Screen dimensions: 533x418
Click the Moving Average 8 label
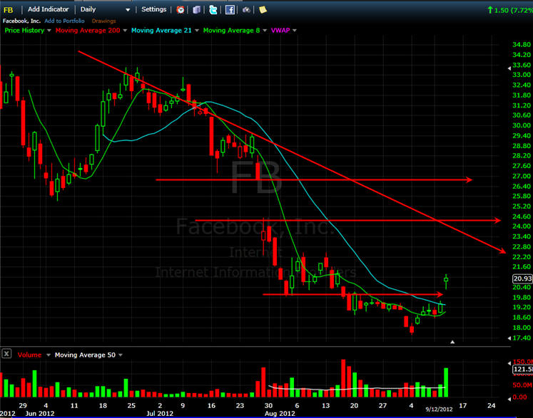(x=231, y=30)
